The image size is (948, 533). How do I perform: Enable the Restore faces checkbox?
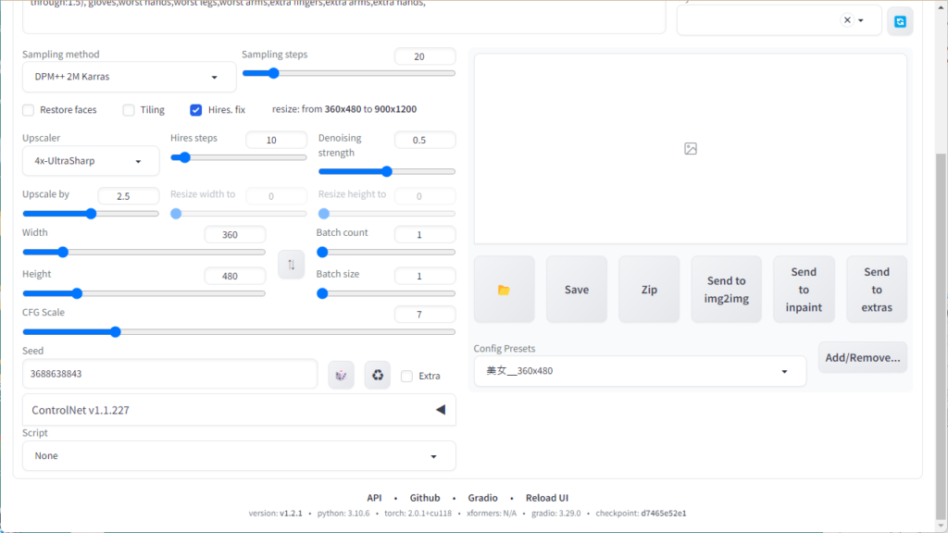coord(29,110)
